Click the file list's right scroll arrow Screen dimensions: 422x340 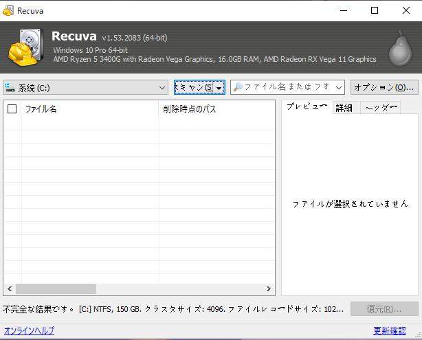pyautogui.click(x=268, y=289)
